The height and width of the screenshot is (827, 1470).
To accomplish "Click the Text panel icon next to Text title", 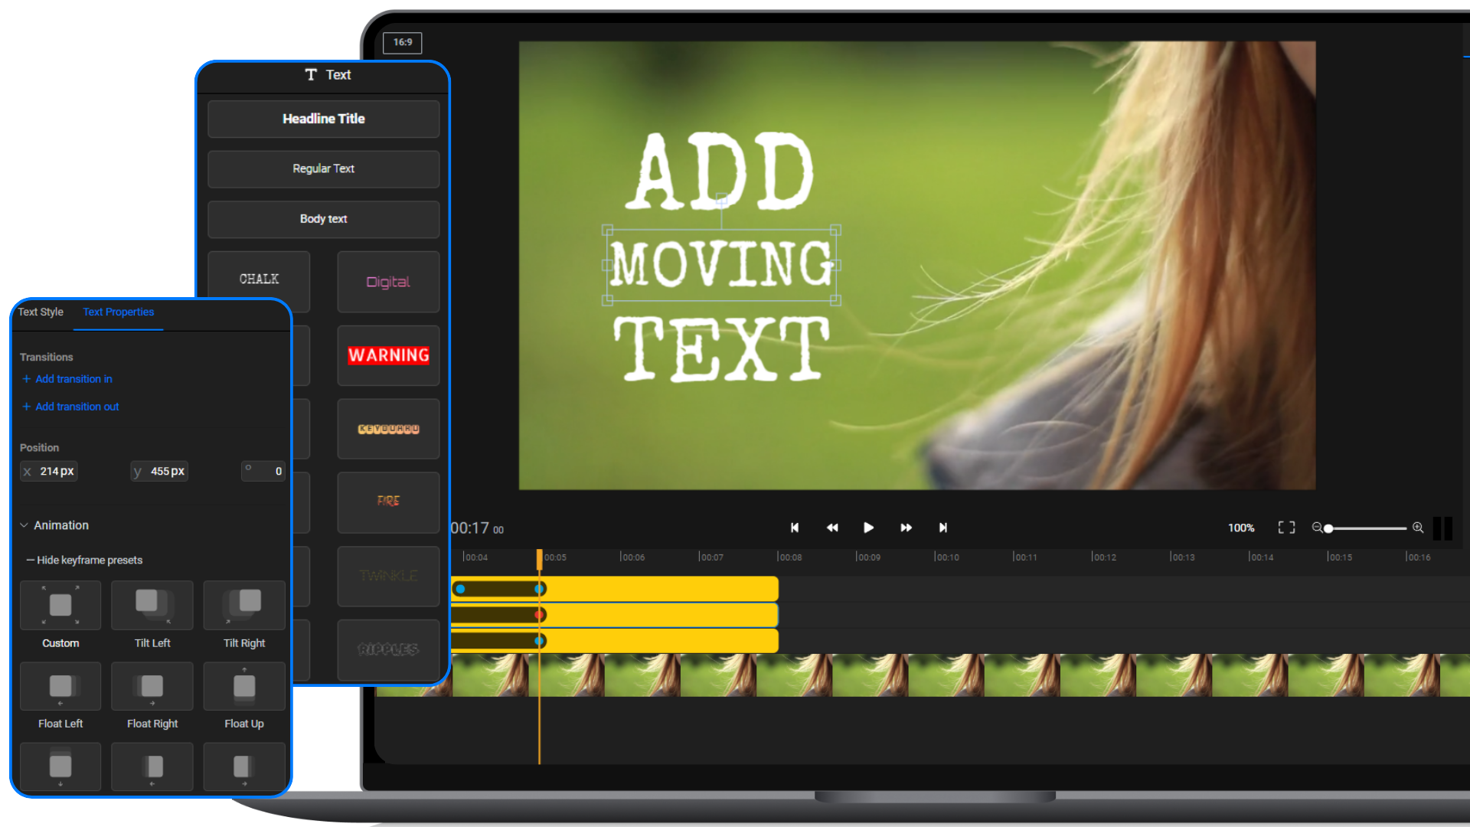I will tap(311, 75).
